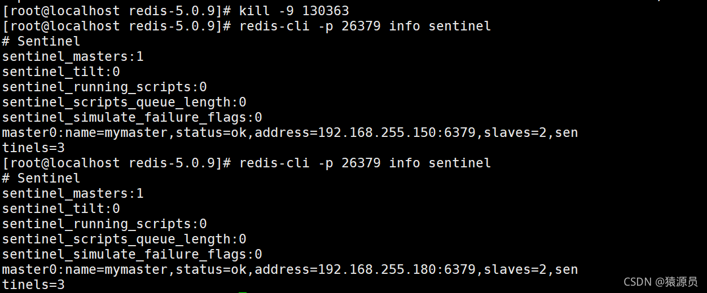Screen dimensions: 707x293
Task: Click the second sentinel_tilt:0 line
Action: (61, 208)
